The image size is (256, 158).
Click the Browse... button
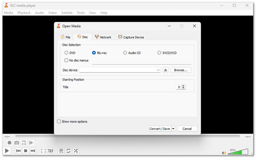pyautogui.click(x=181, y=70)
